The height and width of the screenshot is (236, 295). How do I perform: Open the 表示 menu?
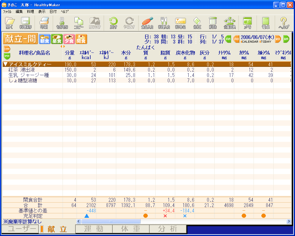(42, 12)
